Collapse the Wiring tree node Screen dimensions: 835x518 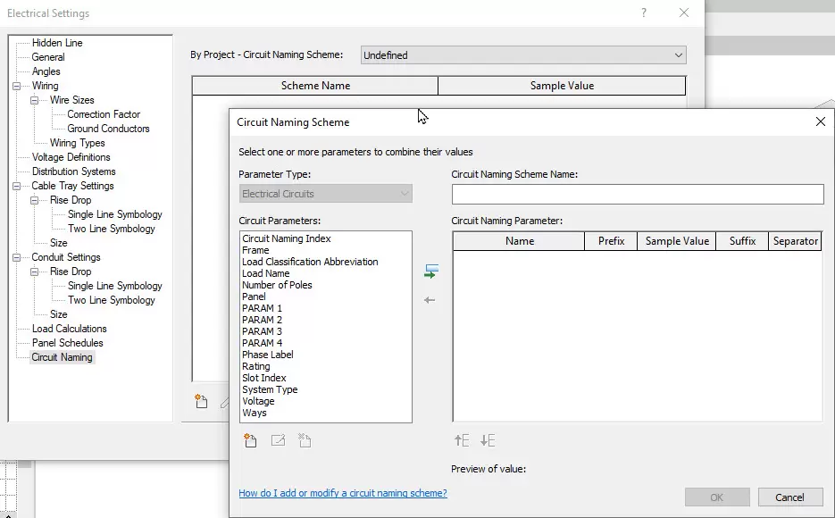[16, 86]
